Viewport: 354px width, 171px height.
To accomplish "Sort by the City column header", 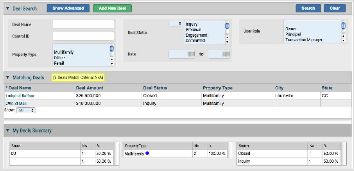I will tap(279, 88).
